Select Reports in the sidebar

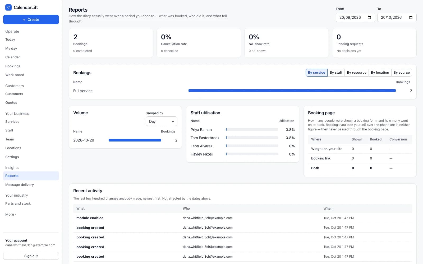(31, 176)
